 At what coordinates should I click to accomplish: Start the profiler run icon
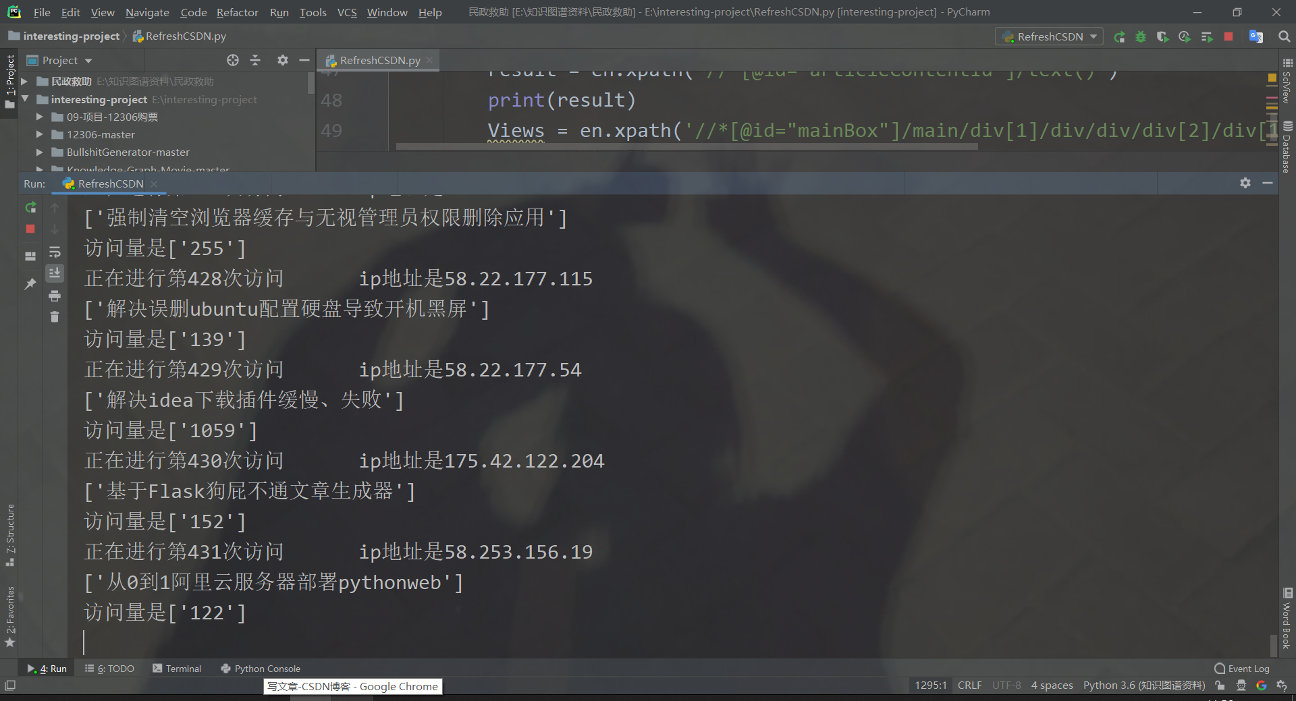click(1185, 37)
